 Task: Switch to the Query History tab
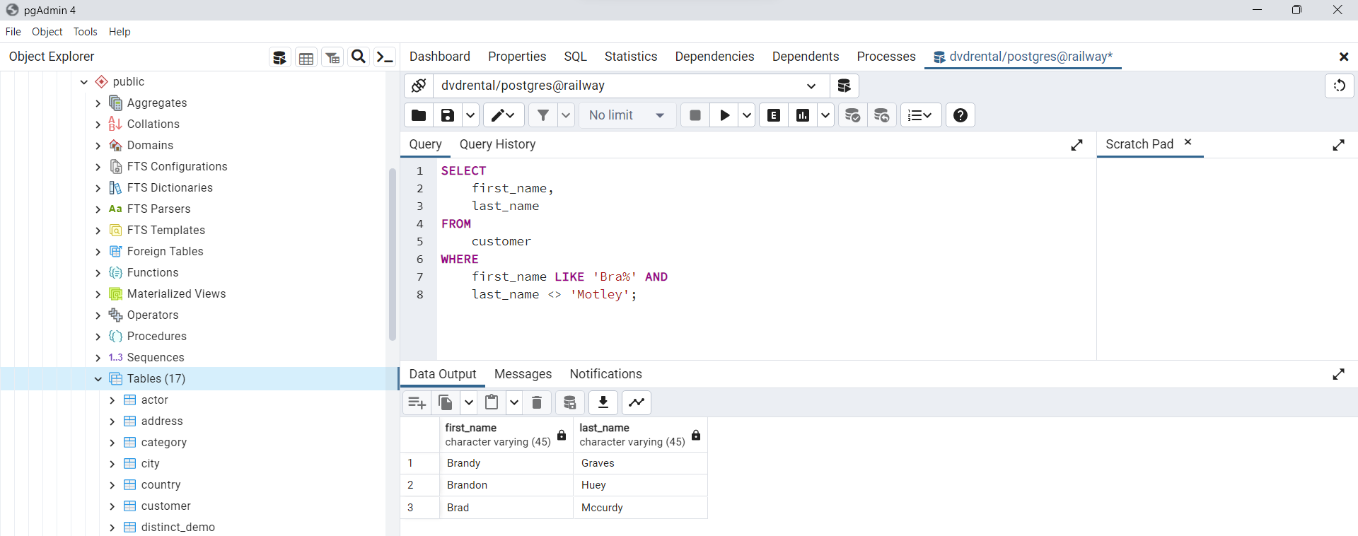[497, 144]
